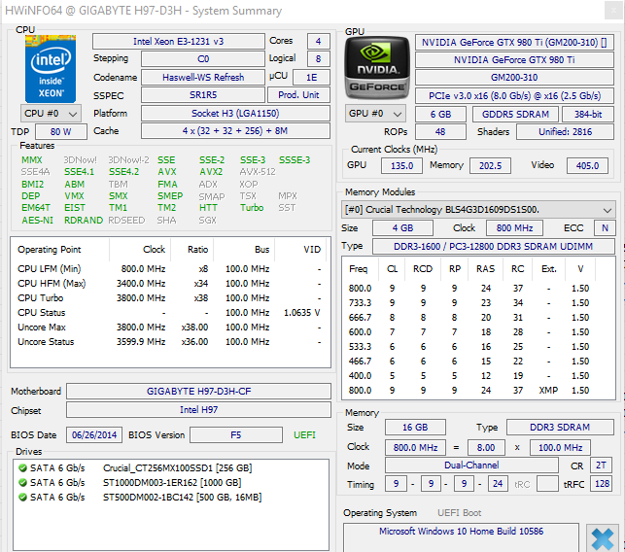Click the Intel Inside Xeon logo
625x552 pixels.
(51, 69)
